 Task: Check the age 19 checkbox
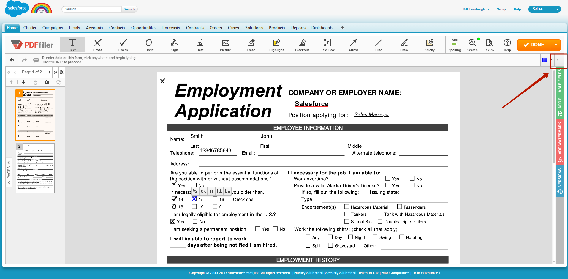click(194, 207)
